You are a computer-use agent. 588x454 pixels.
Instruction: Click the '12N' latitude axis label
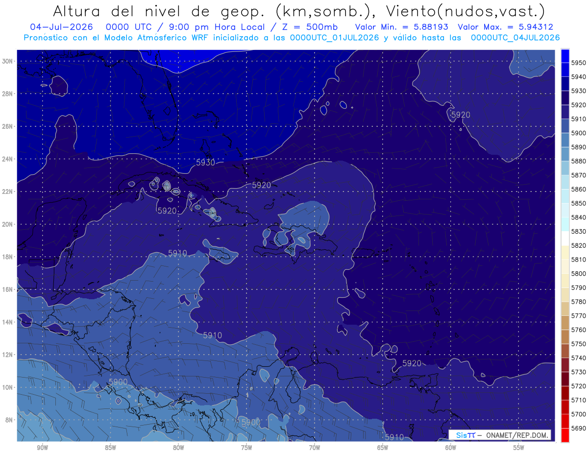[x=8, y=355]
